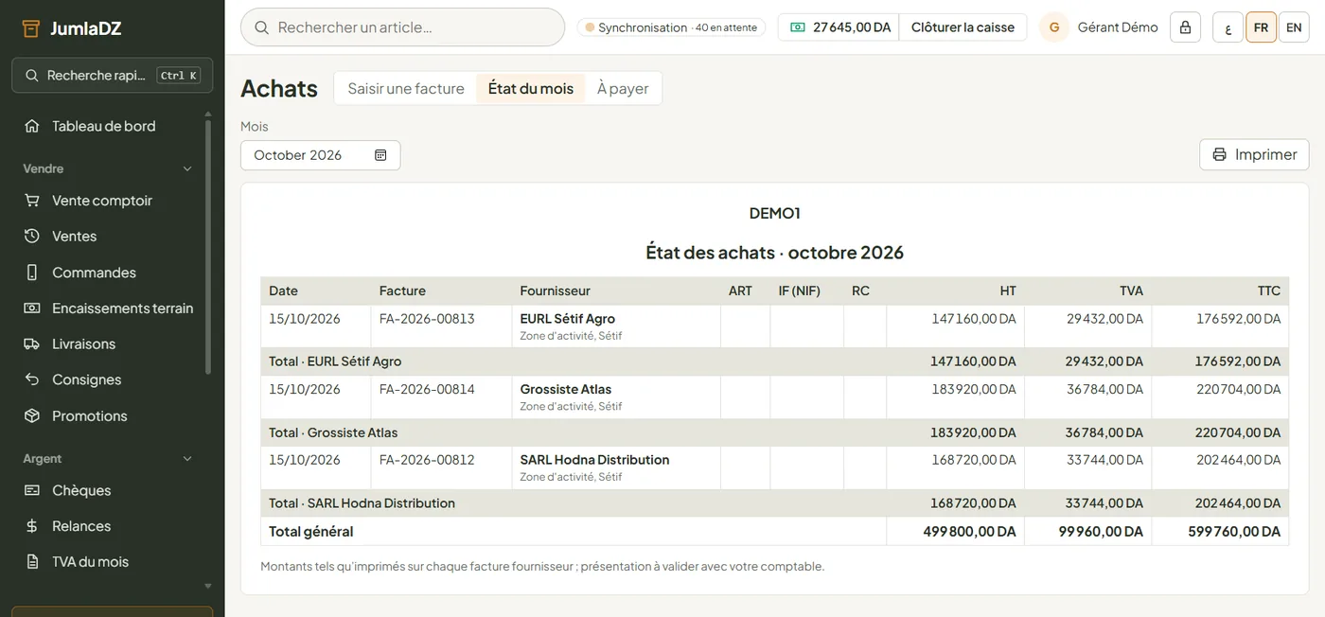This screenshot has width=1325, height=617.
Task: Switch to Saisir une facture tab
Action: pos(406,88)
